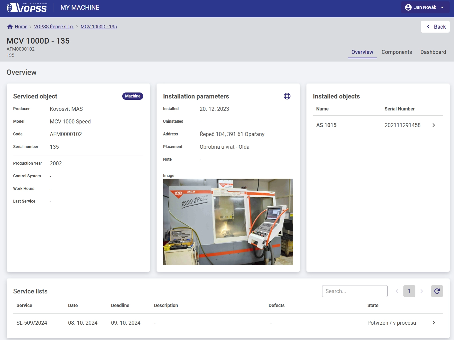Go to next page of service lists

(x=422, y=291)
